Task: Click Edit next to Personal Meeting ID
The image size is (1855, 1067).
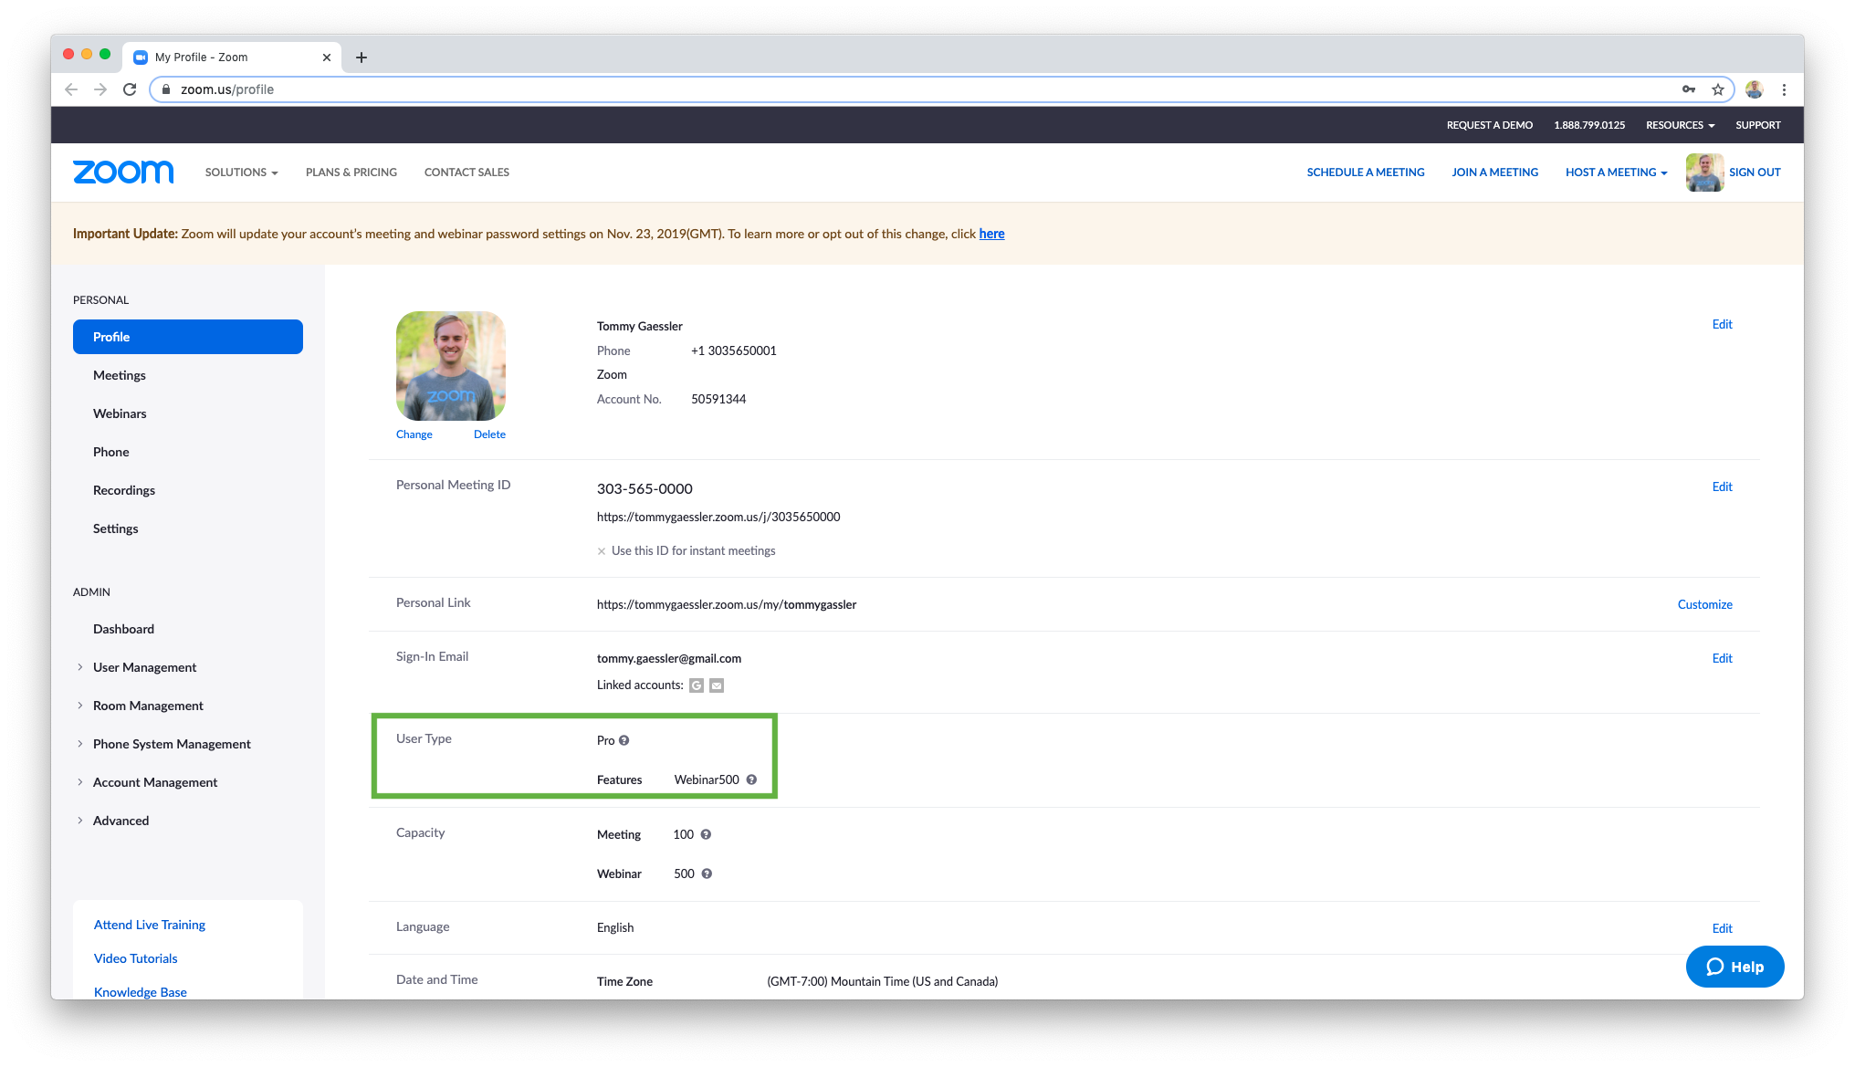Action: [x=1722, y=486]
